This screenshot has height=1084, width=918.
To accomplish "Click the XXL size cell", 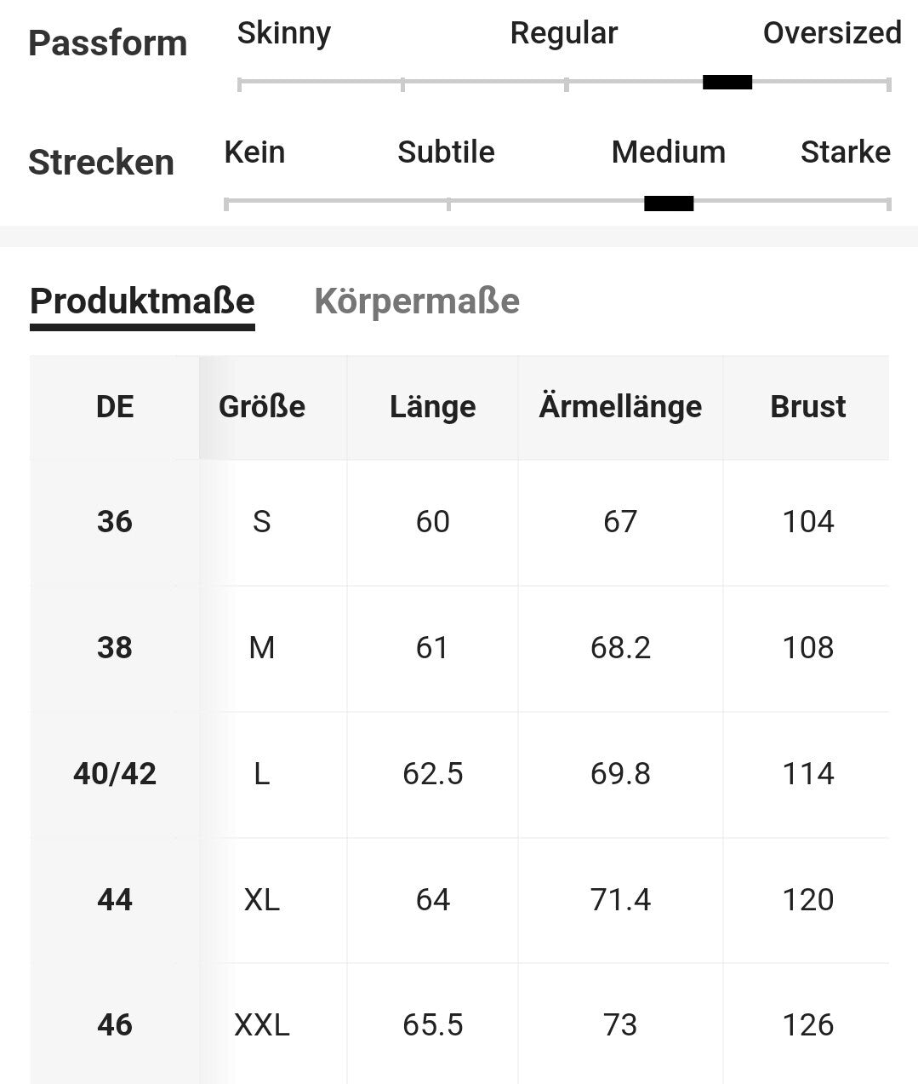I will (262, 1025).
